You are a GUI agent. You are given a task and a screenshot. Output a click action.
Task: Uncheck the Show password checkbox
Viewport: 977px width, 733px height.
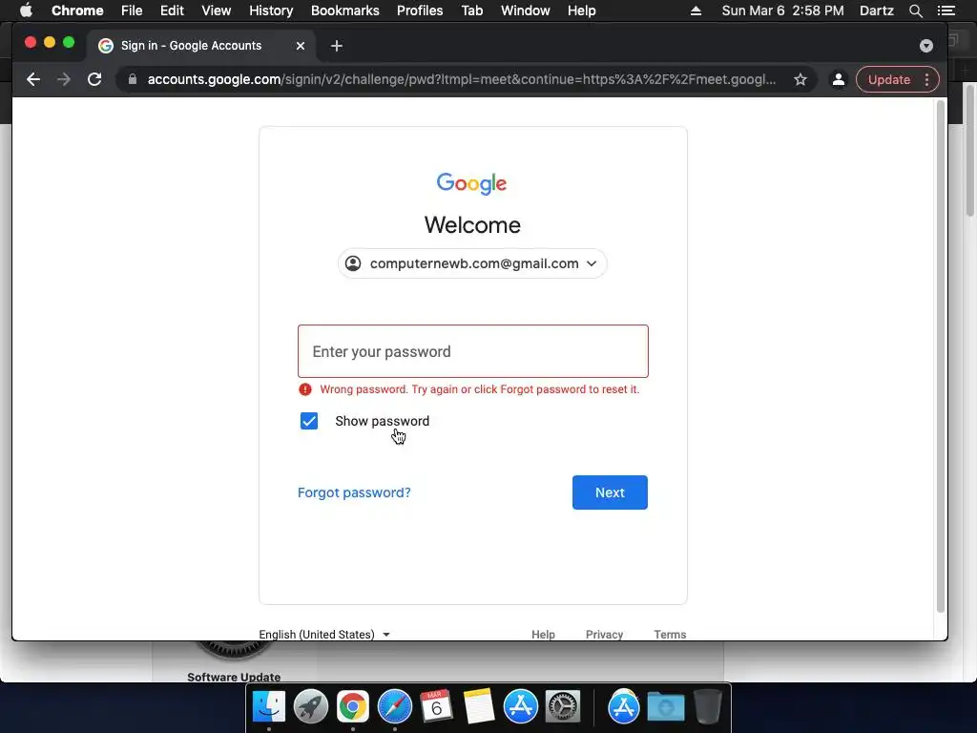(309, 421)
